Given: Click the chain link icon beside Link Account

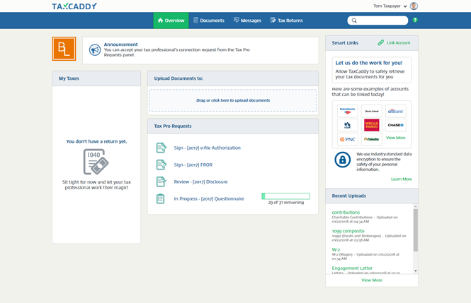Looking at the screenshot, I should [381, 43].
